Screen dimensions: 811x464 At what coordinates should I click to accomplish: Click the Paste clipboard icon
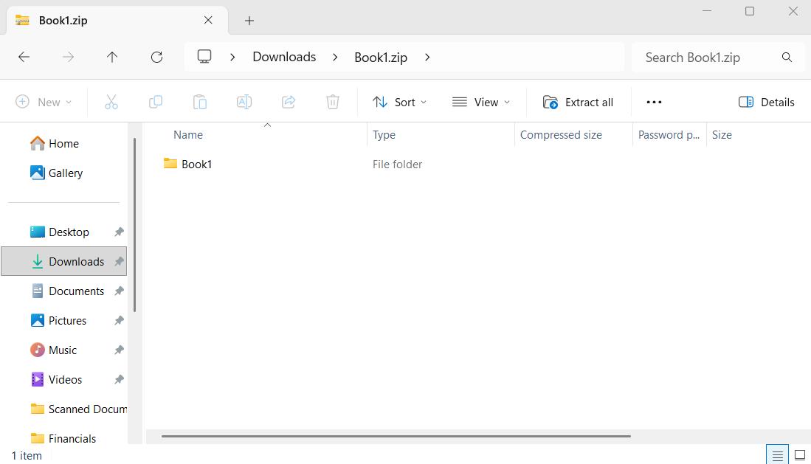pyautogui.click(x=200, y=102)
